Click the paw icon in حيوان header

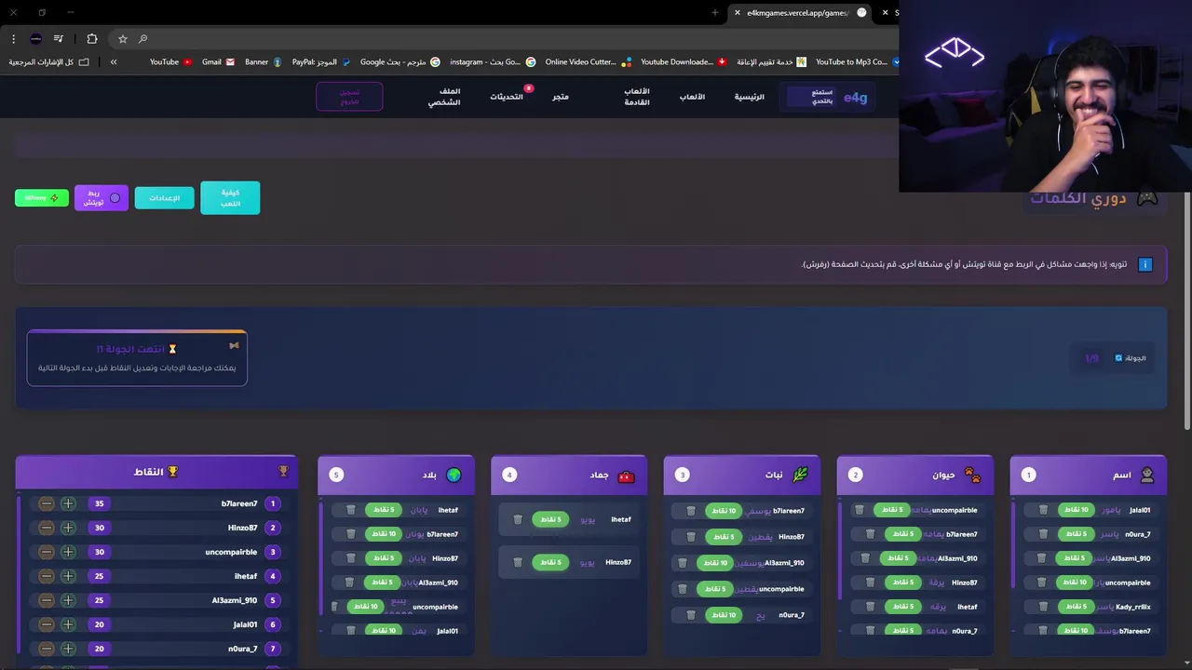(972, 475)
